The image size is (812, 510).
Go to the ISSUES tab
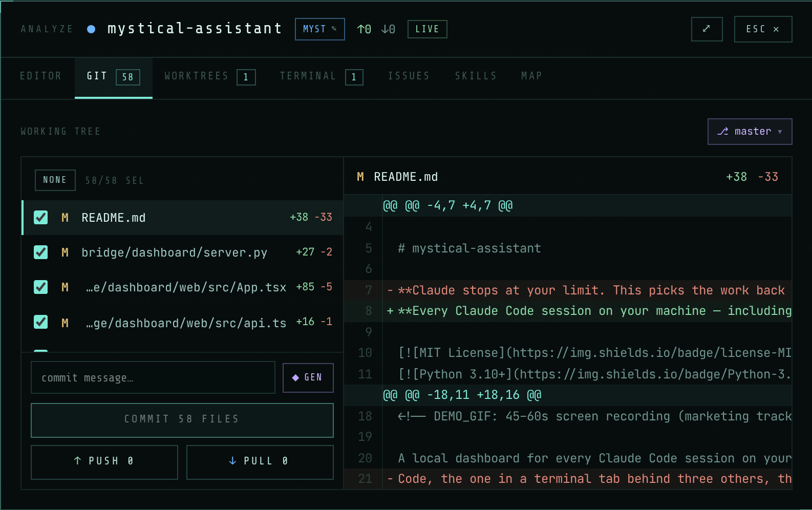tap(409, 76)
